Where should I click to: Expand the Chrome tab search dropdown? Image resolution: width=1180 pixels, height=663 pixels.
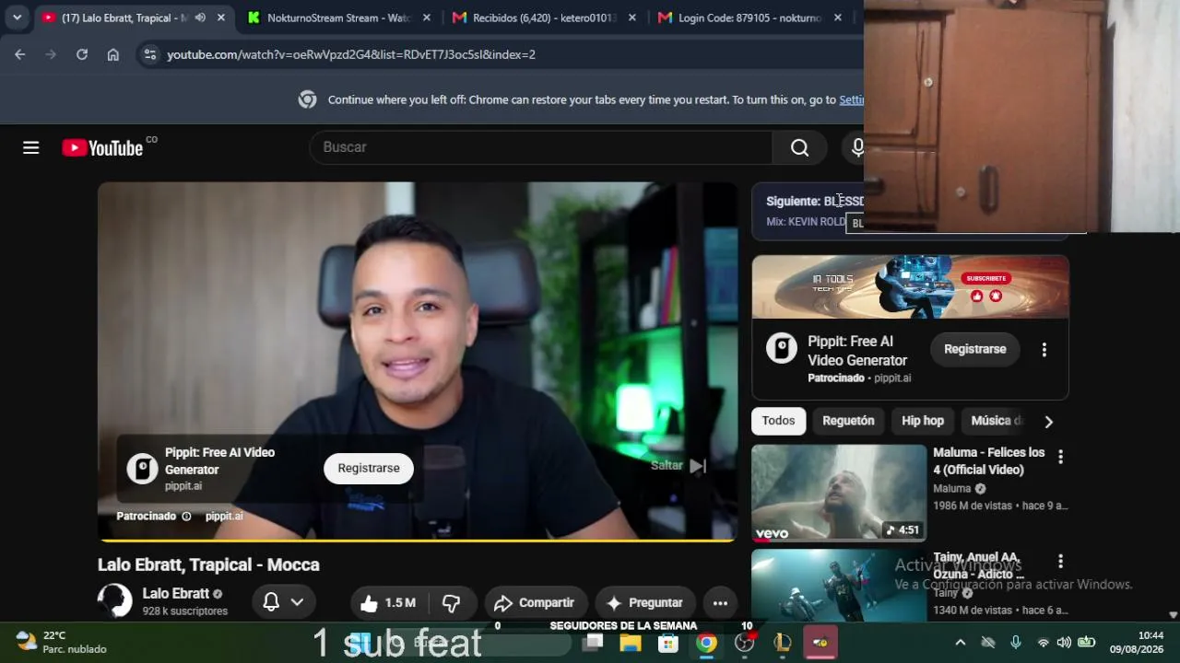(17, 17)
